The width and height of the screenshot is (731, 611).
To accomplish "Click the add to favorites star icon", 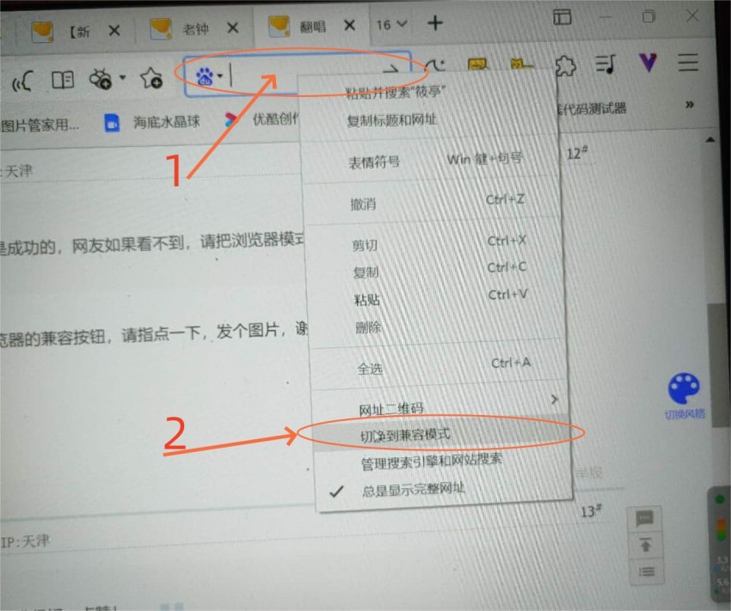I will [x=151, y=80].
